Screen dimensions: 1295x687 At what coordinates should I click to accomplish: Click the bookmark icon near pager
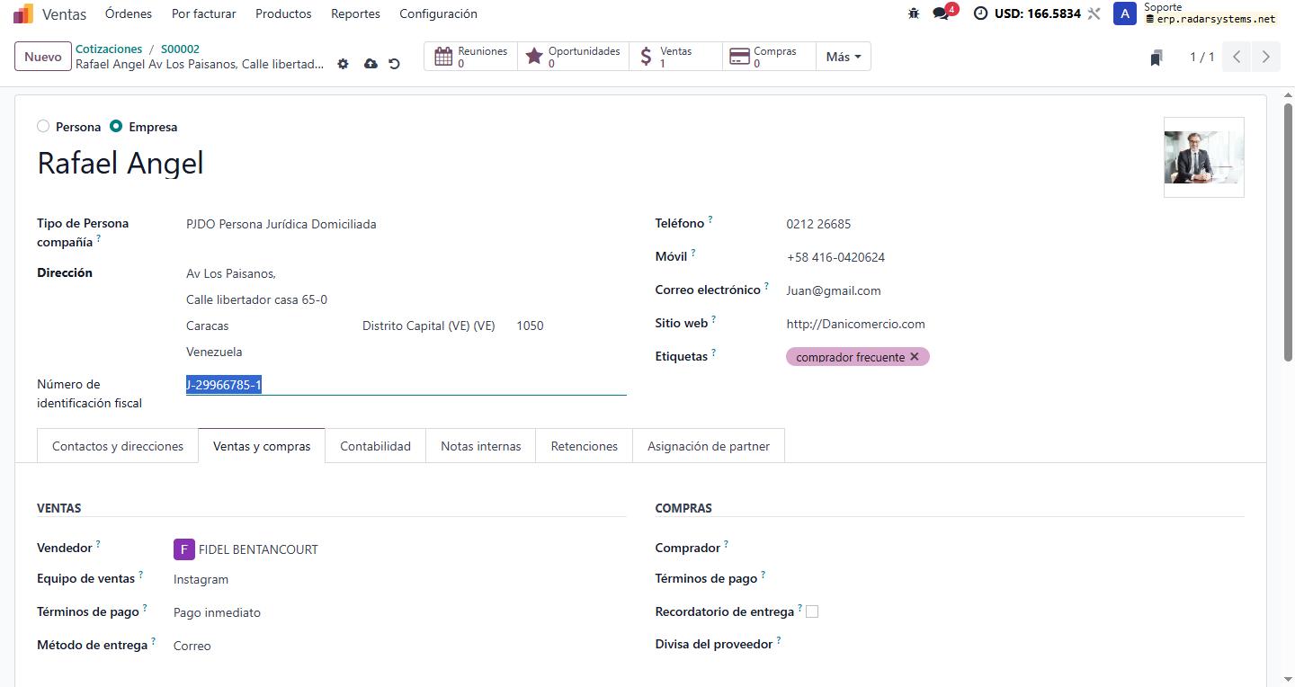1157,58
